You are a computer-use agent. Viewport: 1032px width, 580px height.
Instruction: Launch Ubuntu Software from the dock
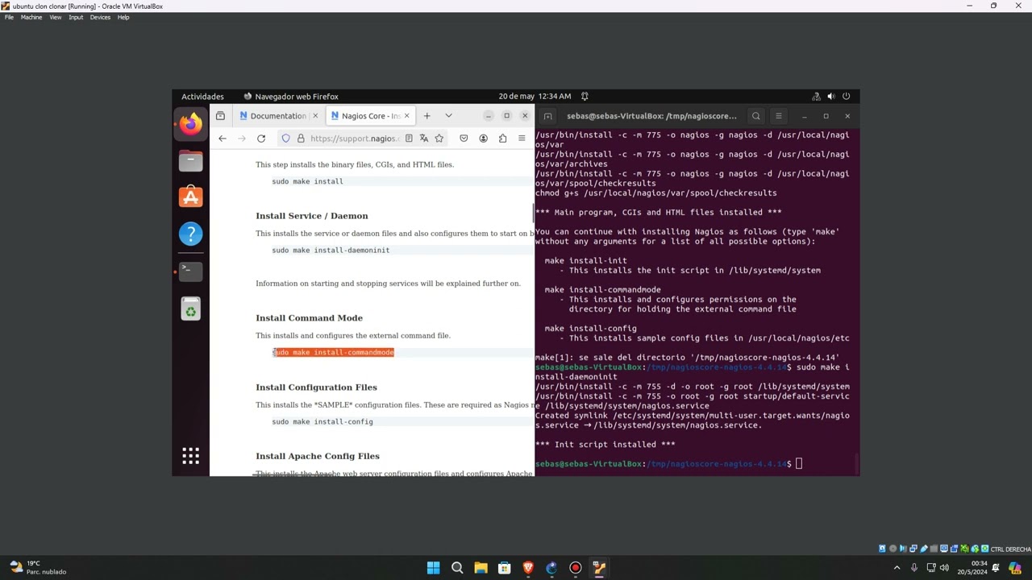point(190,197)
